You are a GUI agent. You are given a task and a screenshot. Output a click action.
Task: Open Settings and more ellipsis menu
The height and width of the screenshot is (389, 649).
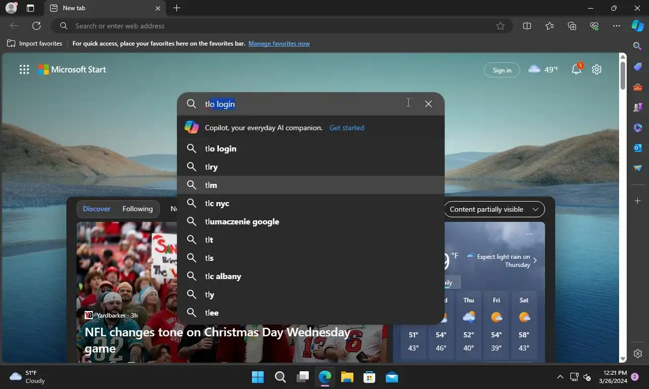tap(617, 26)
